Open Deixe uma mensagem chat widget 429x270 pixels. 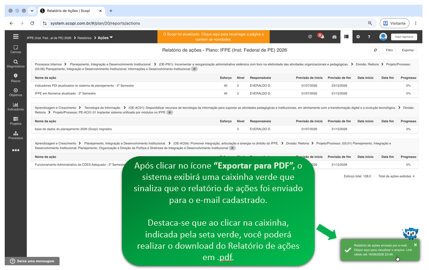(x=32, y=261)
